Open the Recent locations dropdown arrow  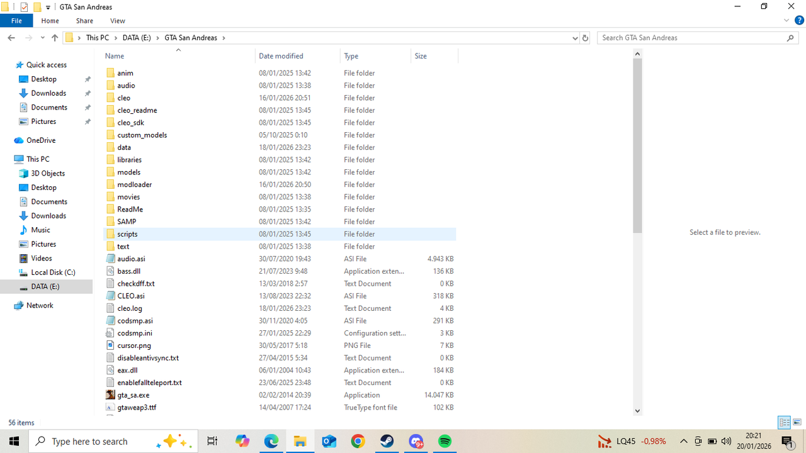coord(43,38)
